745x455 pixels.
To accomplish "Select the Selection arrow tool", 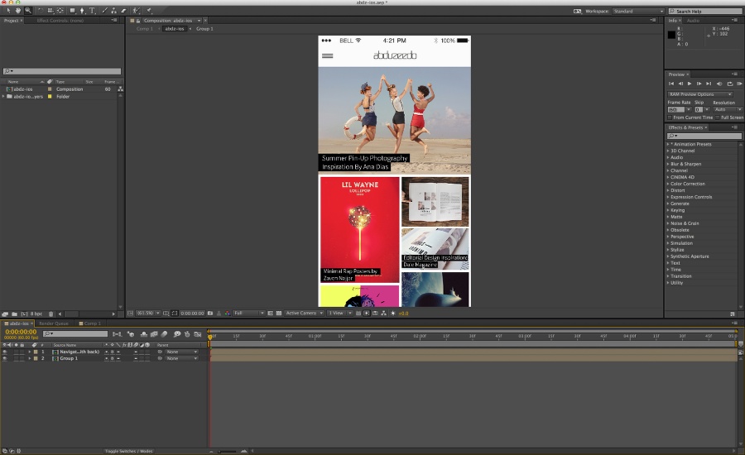I will [x=8, y=11].
